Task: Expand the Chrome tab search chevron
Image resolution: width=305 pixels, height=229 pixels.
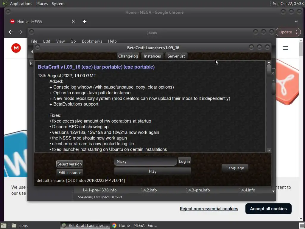Action: click(296, 21)
